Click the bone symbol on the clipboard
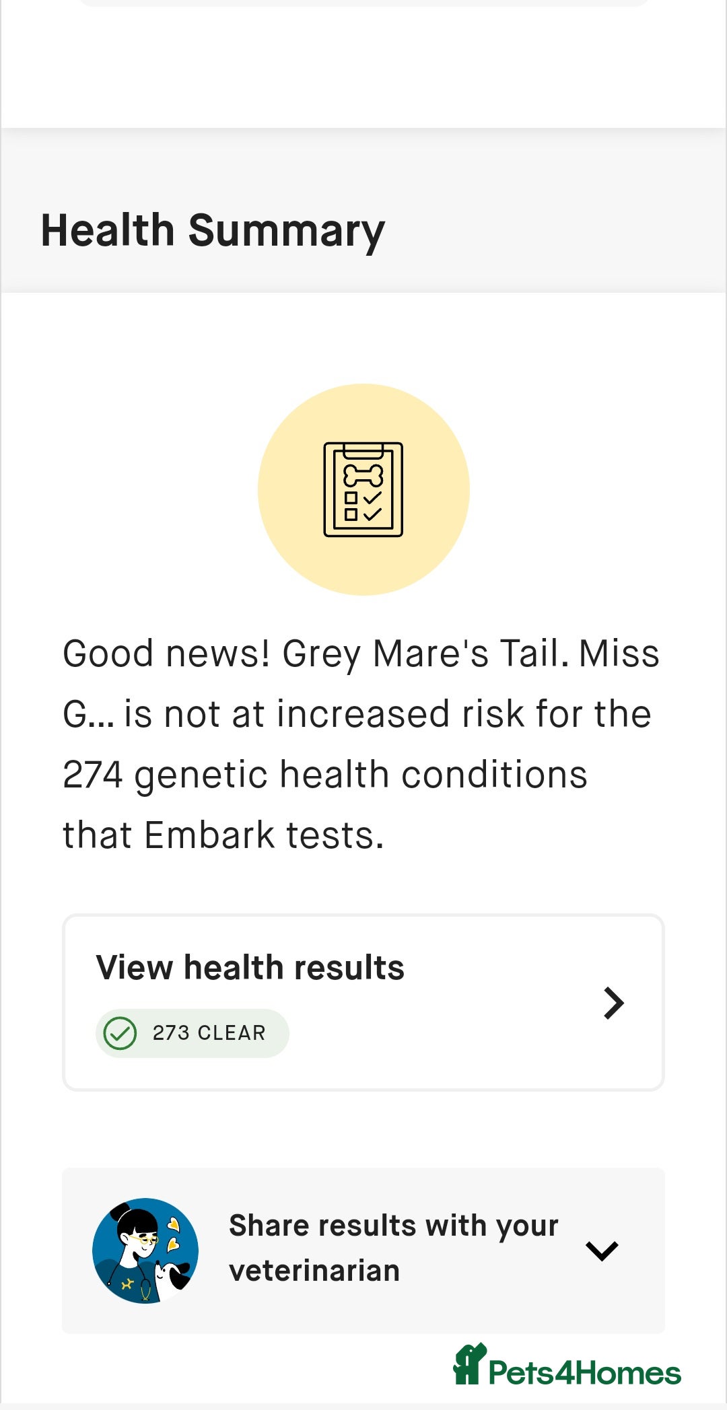 click(363, 475)
